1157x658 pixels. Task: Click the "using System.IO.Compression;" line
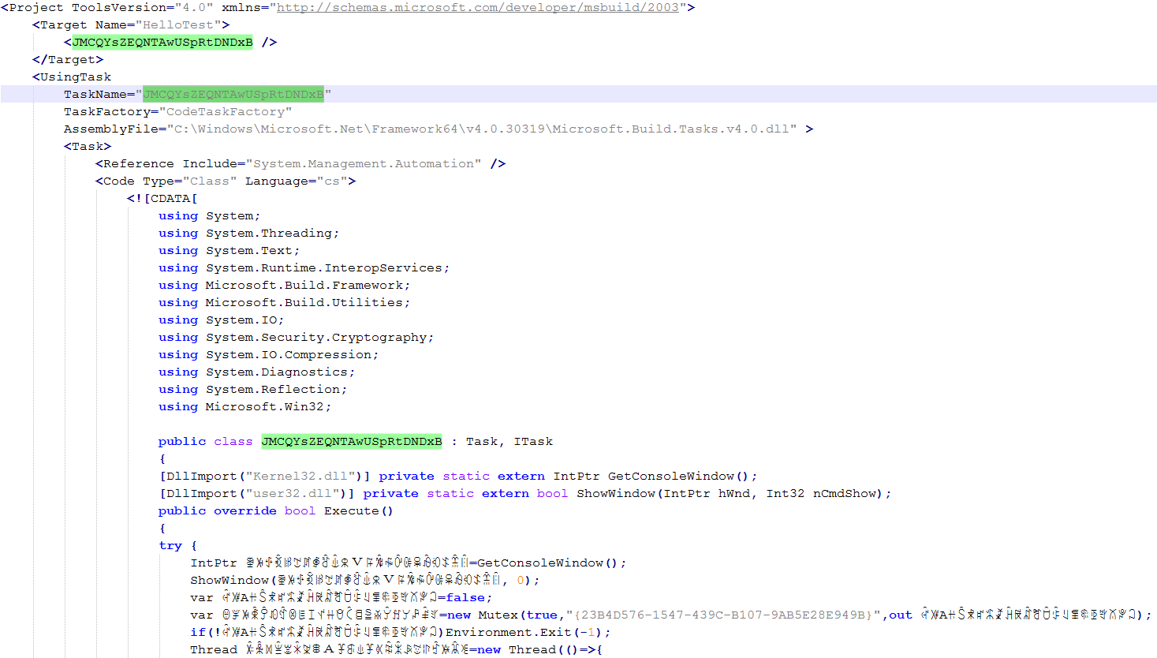(268, 354)
